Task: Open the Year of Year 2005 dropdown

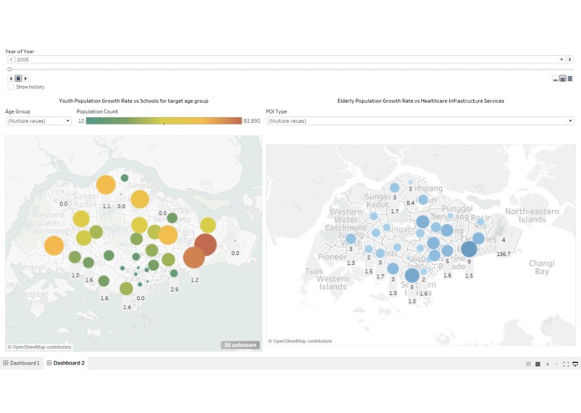Action: 562,59
